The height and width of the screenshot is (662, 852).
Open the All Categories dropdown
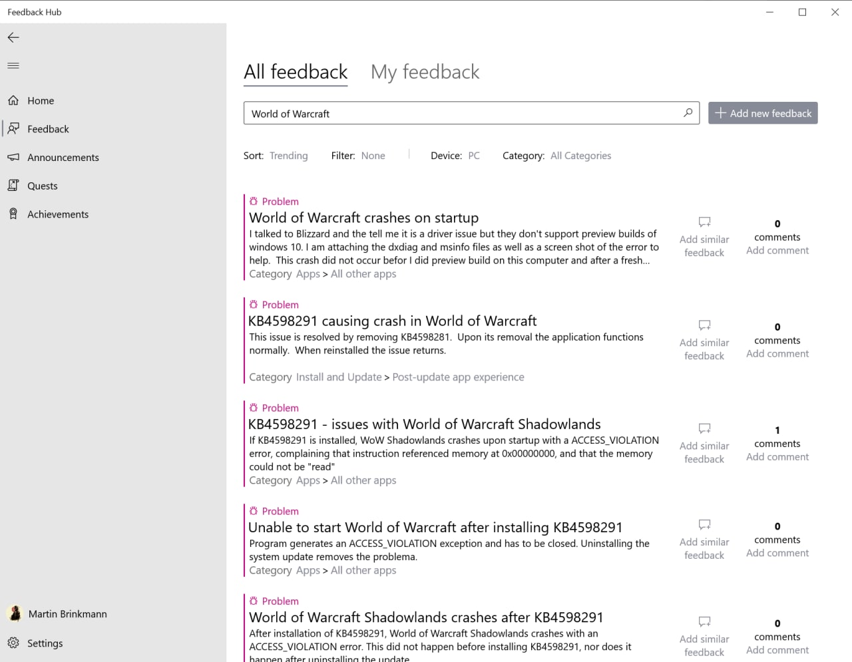point(580,156)
